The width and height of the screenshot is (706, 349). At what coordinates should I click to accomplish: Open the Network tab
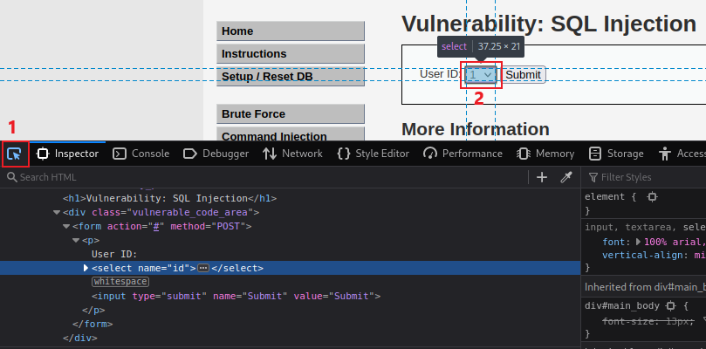point(292,154)
